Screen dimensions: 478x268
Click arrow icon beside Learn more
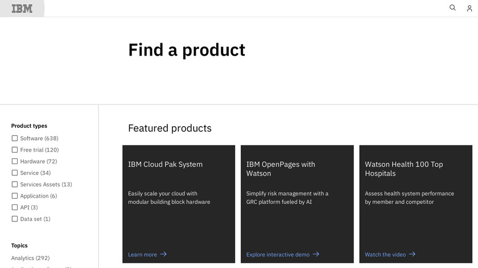click(x=163, y=254)
